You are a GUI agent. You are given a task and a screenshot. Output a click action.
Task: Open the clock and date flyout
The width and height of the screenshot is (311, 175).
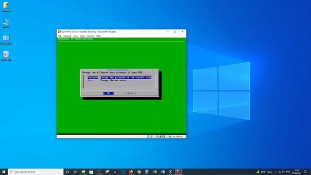click(x=297, y=172)
